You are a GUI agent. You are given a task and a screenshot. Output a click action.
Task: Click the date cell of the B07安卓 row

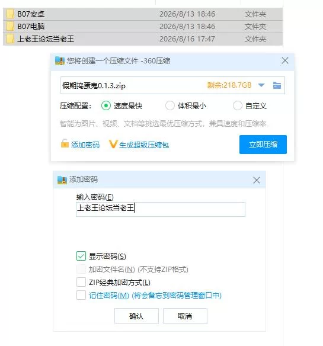click(187, 14)
